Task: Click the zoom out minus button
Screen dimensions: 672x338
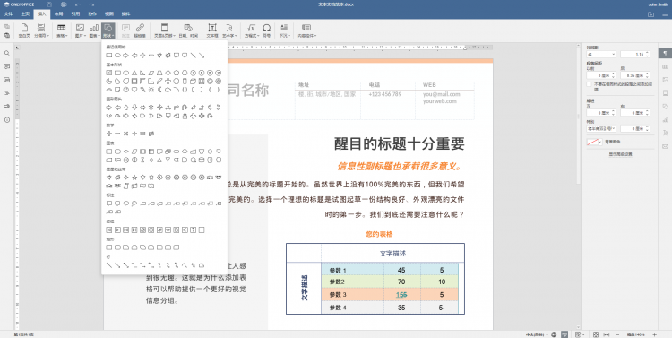Action: [x=617, y=334]
